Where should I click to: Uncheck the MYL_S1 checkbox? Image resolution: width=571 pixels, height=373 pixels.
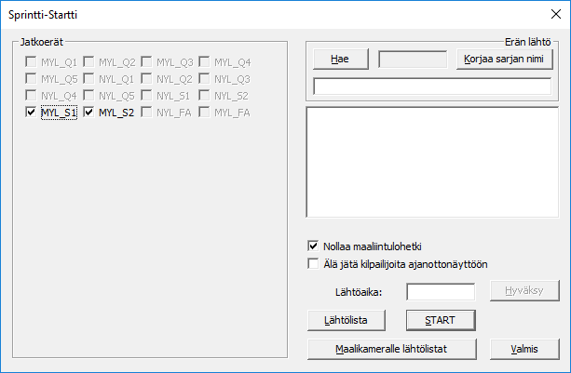[32, 113]
